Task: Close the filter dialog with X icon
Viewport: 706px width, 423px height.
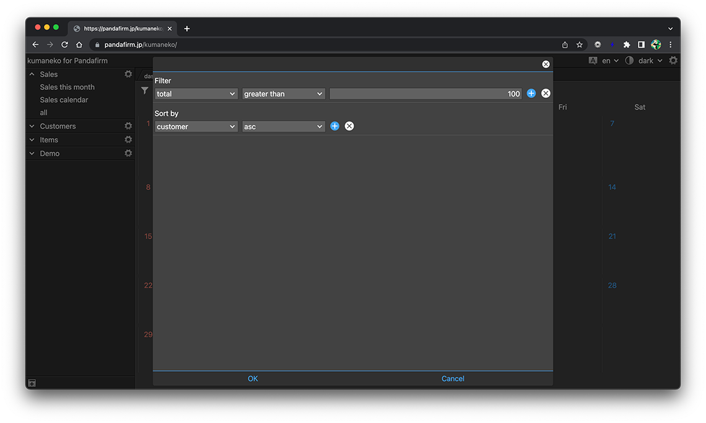Action: coord(546,64)
